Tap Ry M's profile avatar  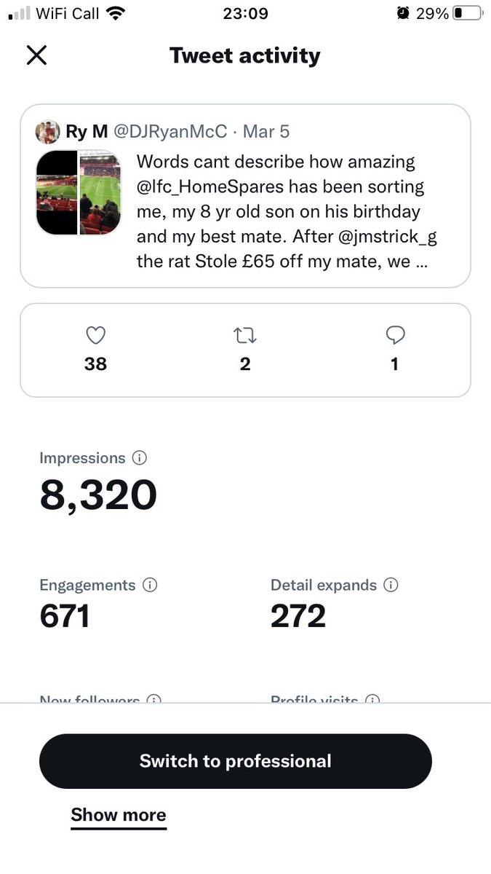48,132
